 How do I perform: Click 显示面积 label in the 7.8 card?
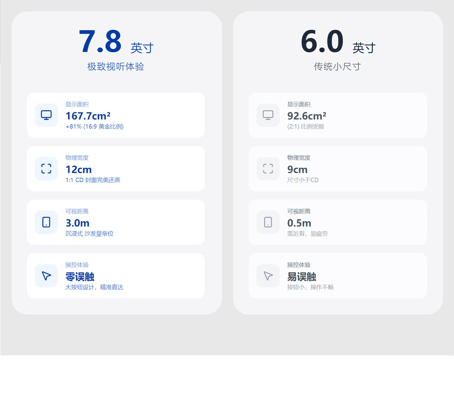pyautogui.click(x=77, y=104)
